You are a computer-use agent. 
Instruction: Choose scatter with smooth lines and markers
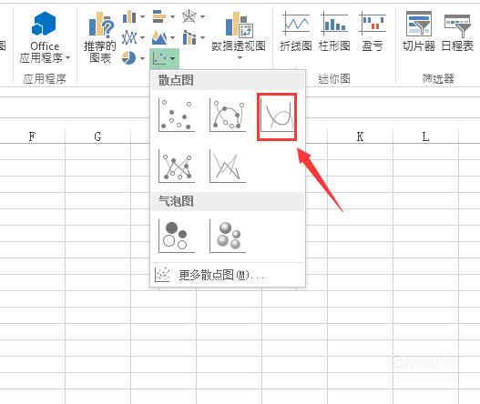click(228, 116)
